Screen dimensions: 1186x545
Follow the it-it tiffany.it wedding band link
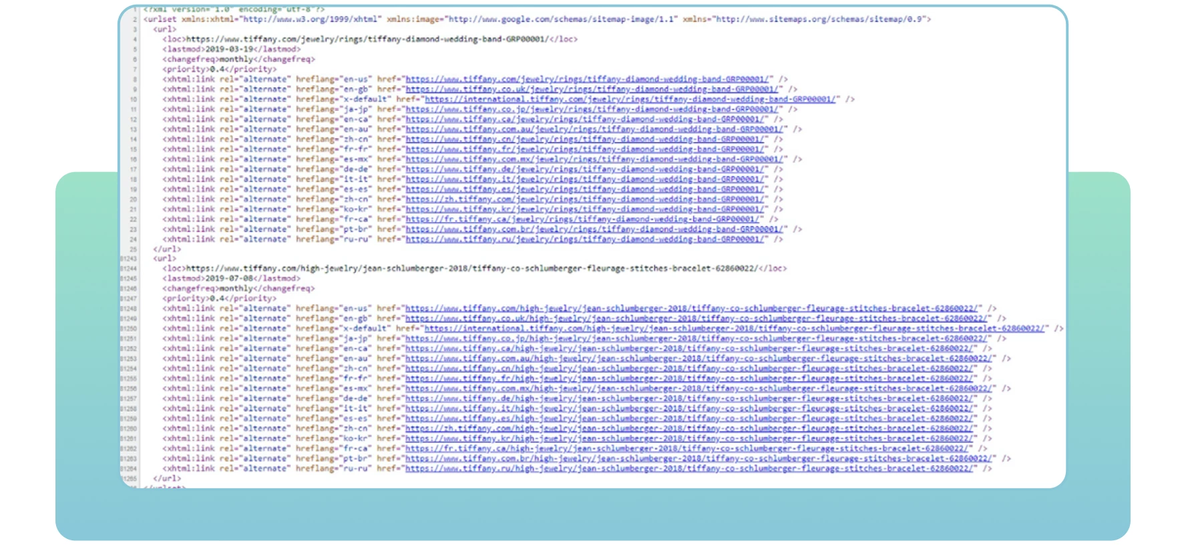point(585,179)
